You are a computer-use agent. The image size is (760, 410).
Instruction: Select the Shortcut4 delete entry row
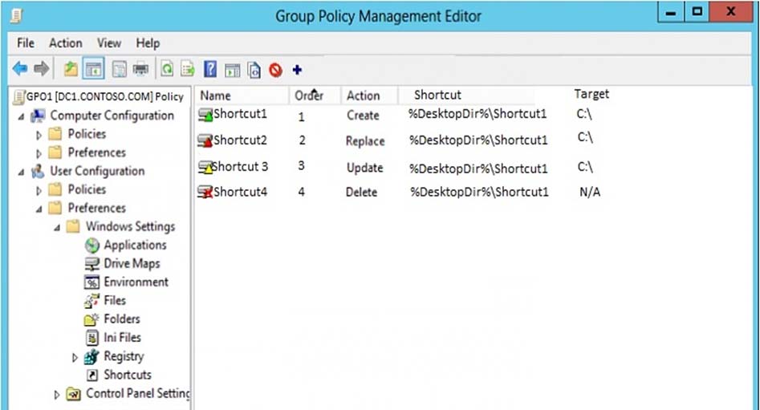(400, 192)
